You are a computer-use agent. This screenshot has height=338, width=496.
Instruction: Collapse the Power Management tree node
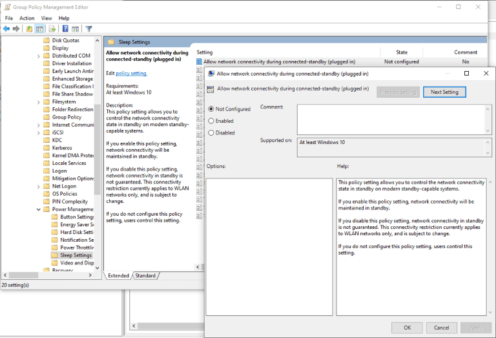point(39,209)
